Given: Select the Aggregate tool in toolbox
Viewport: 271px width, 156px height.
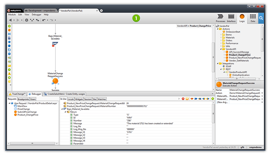Looking at the screenshot, I should click(x=9, y=34).
